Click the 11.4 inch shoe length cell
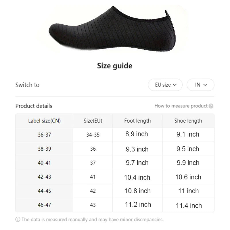Screen dimensions: 230x230 [x=189, y=205]
